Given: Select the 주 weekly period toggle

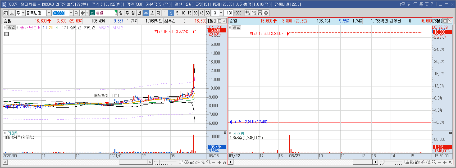Looking at the screenshot, I should pos(127,13).
